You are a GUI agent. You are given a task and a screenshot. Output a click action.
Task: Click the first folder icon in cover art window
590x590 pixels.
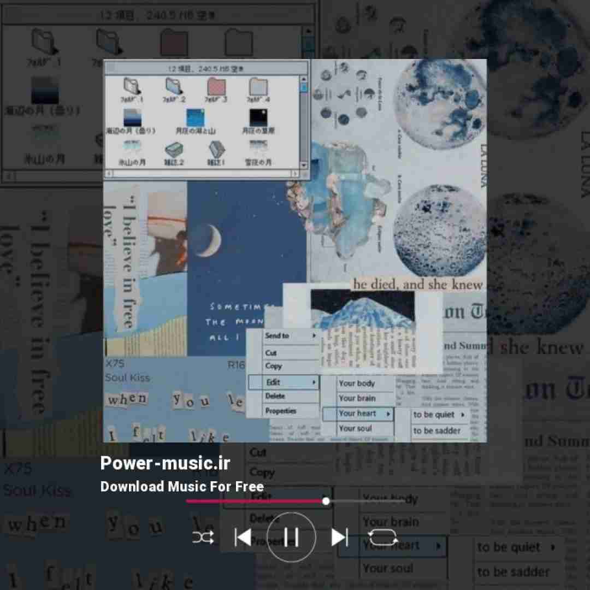click(132, 87)
